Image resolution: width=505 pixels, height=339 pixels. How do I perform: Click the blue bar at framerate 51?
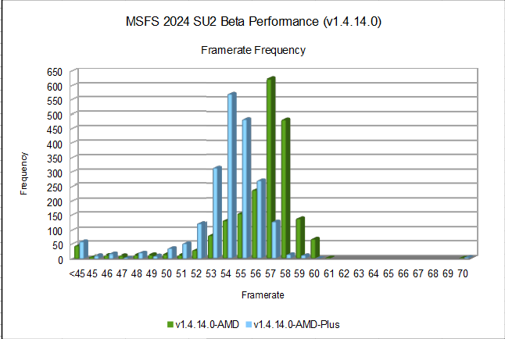pos(187,250)
